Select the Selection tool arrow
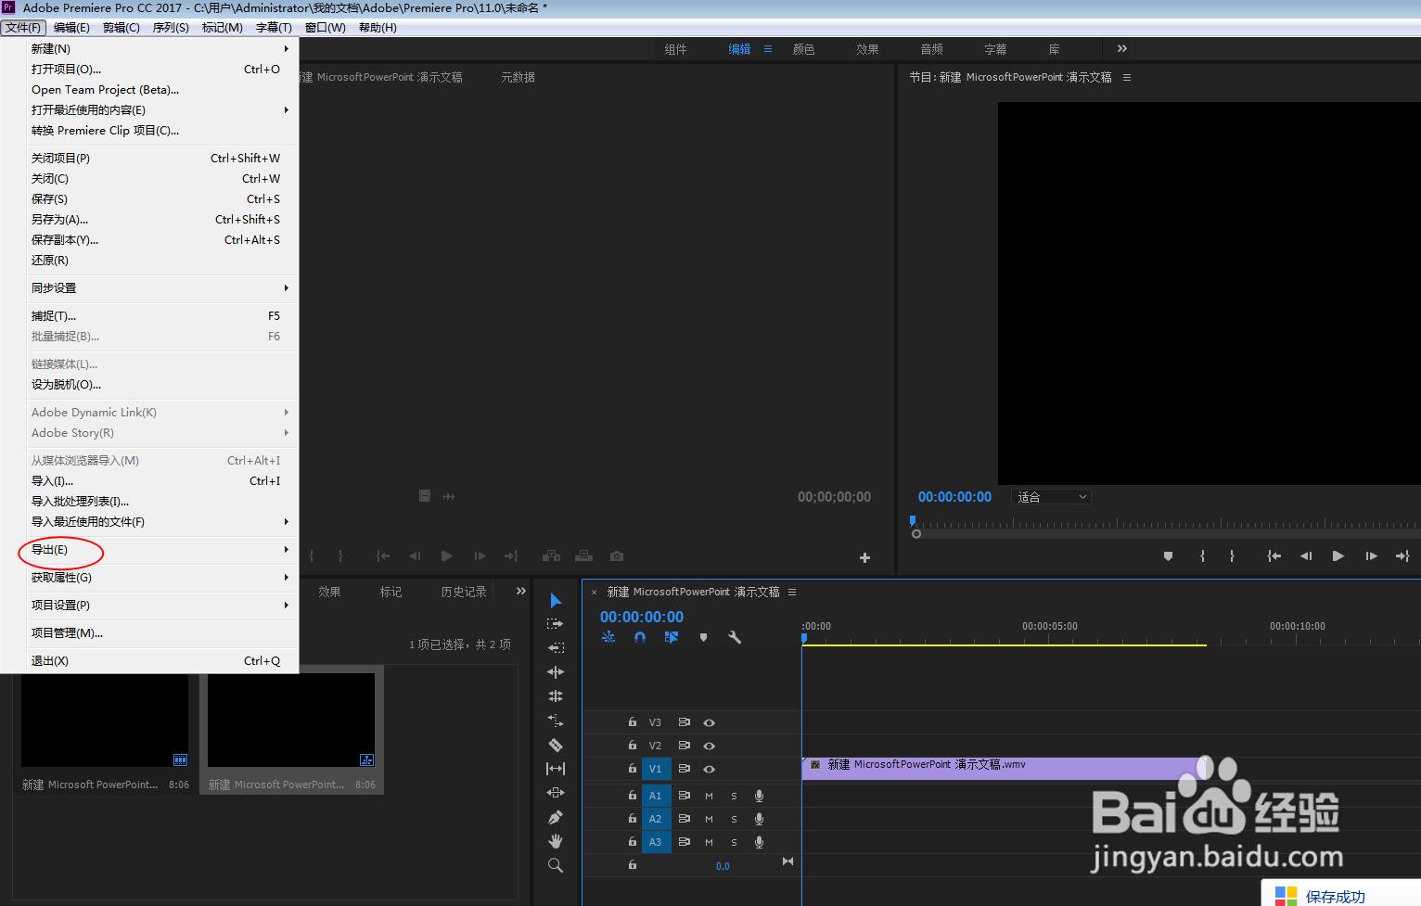The width and height of the screenshot is (1421, 906). [x=555, y=600]
